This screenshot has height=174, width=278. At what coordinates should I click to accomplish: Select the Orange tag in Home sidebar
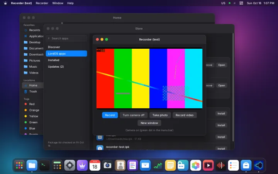(33, 110)
